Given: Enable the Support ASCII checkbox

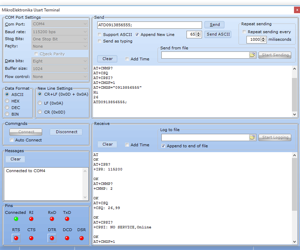Looking at the screenshot, I should [x=99, y=35].
